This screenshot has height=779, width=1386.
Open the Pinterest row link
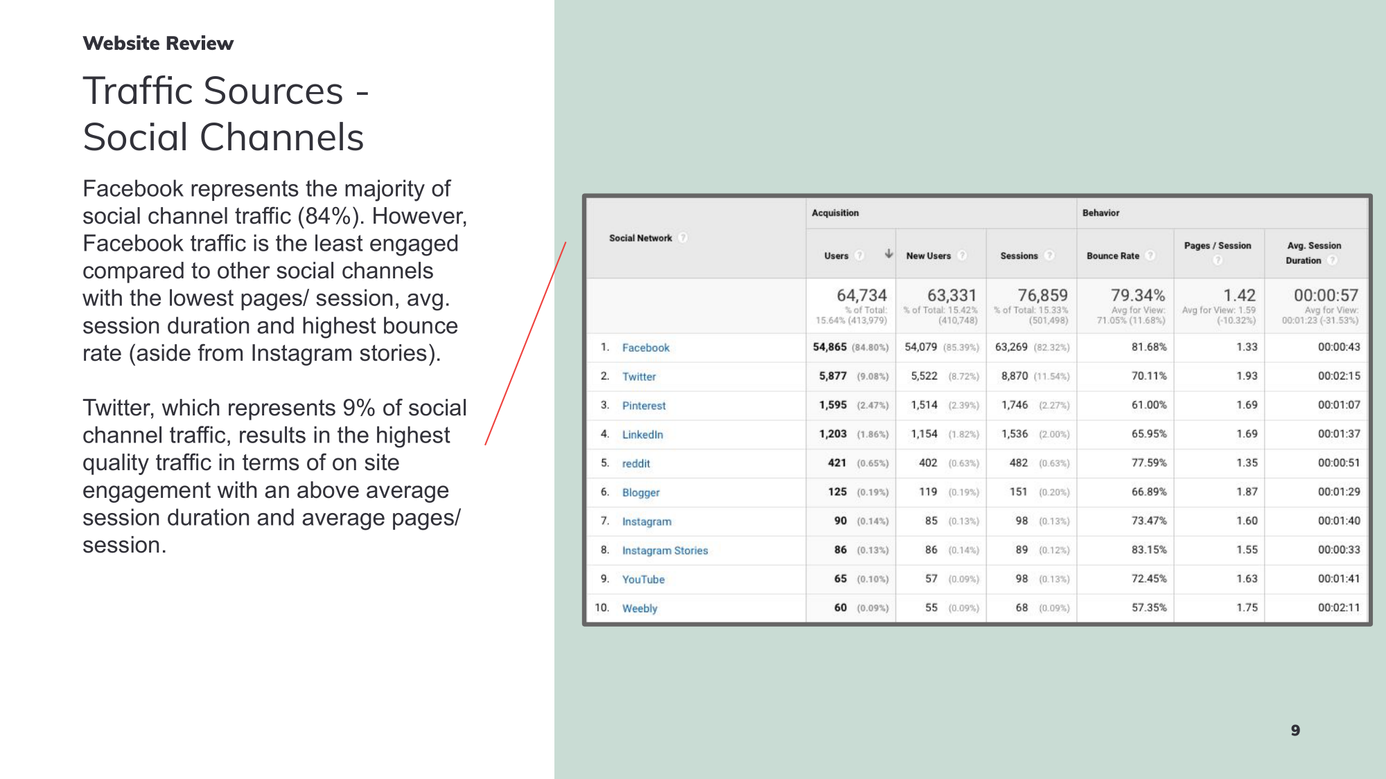point(643,406)
